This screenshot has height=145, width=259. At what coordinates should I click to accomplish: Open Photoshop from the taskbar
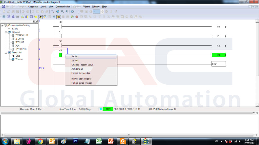[x=75, y=141]
